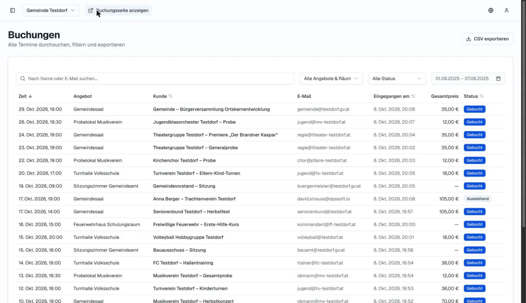Click Seniorenbund Testdorf – Herbstfest row
Viewport: 526px width, 303px height.
pos(191,212)
